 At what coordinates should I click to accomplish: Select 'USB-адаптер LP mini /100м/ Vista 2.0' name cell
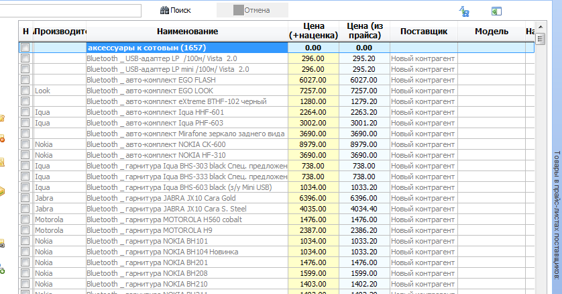coord(187,69)
